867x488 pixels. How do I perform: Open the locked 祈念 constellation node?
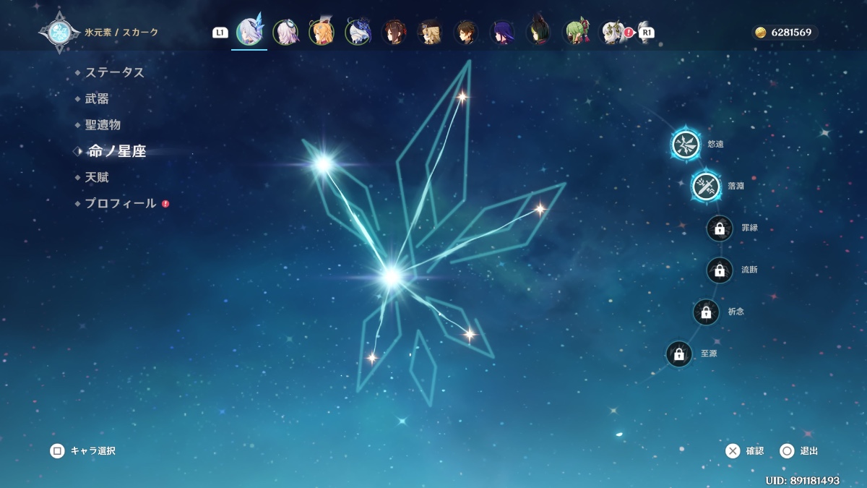click(x=706, y=312)
